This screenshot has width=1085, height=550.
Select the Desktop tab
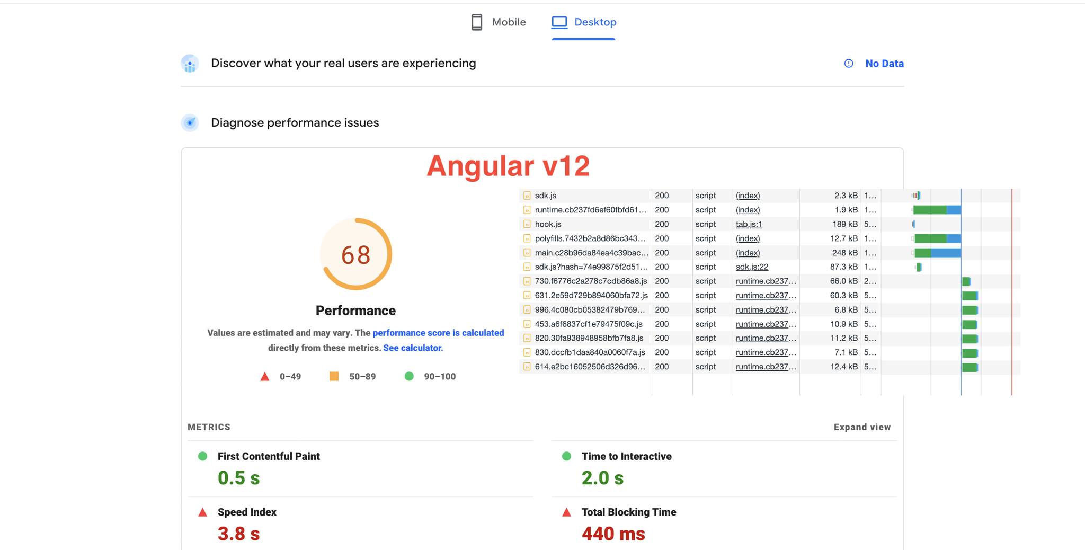(x=584, y=22)
